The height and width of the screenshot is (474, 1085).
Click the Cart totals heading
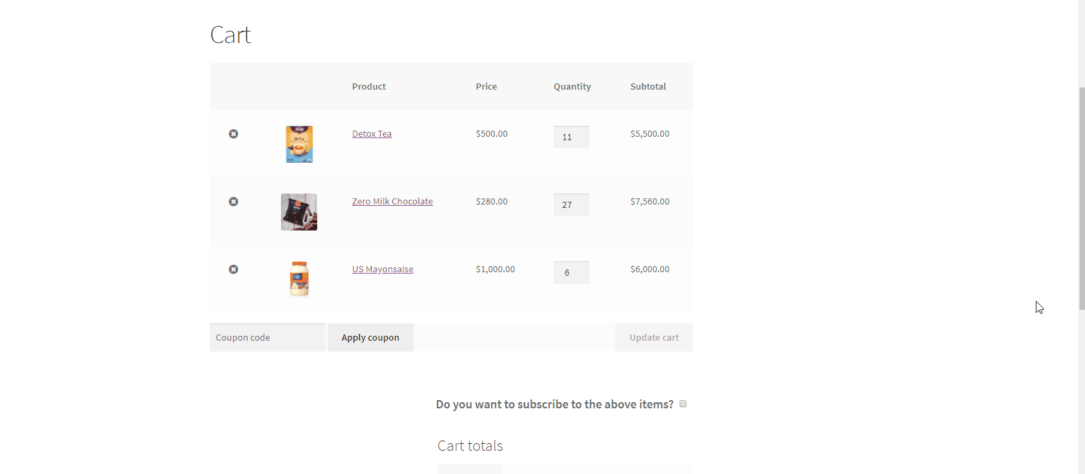(x=470, y=446)
